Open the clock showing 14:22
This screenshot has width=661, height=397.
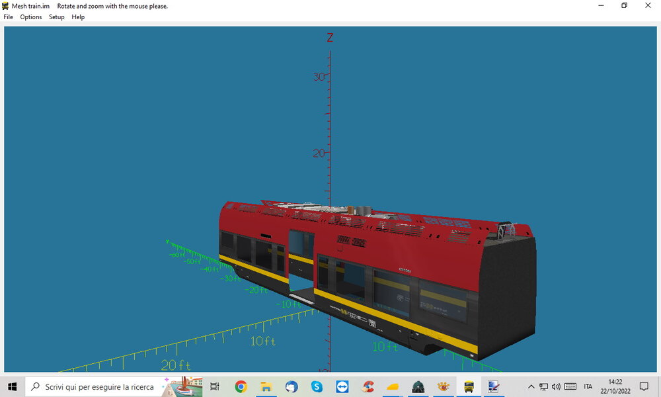(x=615, y=386)
